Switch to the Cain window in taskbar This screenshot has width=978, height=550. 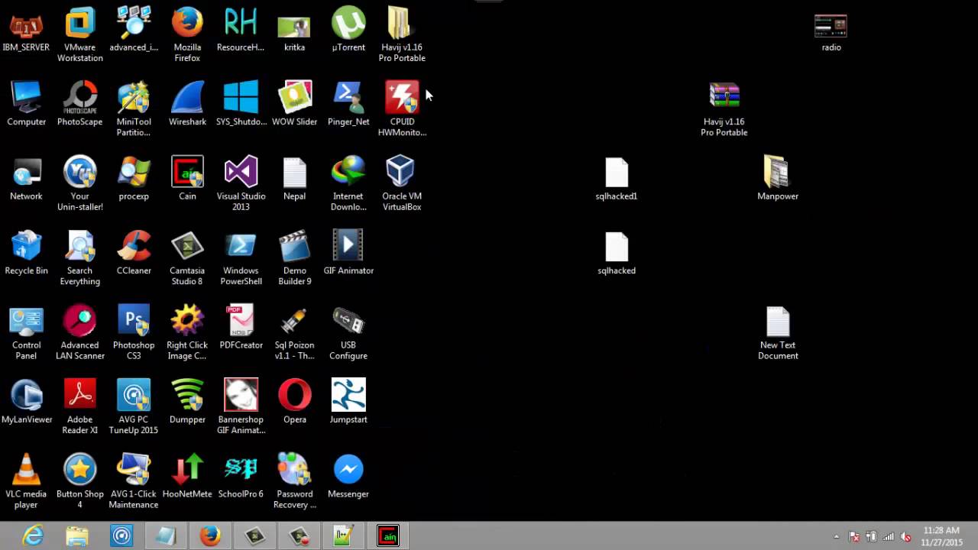(x=388, y=536)
